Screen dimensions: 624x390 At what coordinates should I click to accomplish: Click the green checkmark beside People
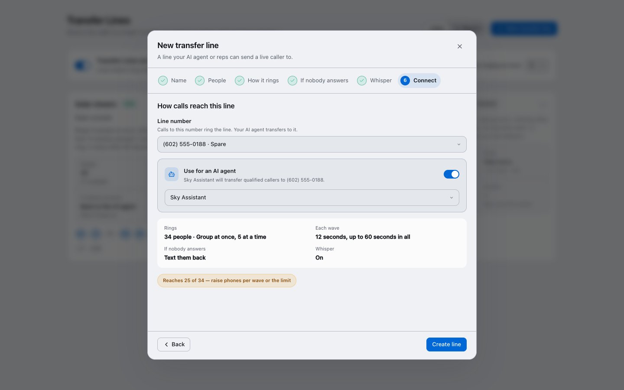point(200,81)
